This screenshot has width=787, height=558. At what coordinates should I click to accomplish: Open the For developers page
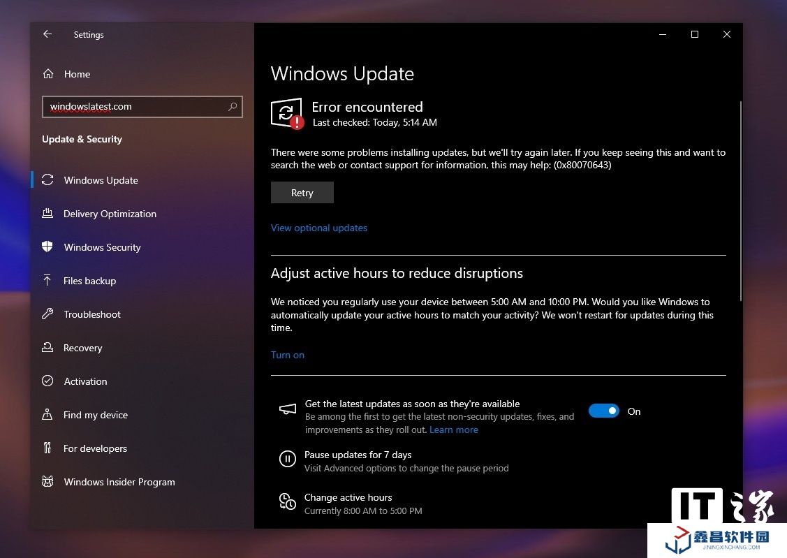tap(95, 448)
